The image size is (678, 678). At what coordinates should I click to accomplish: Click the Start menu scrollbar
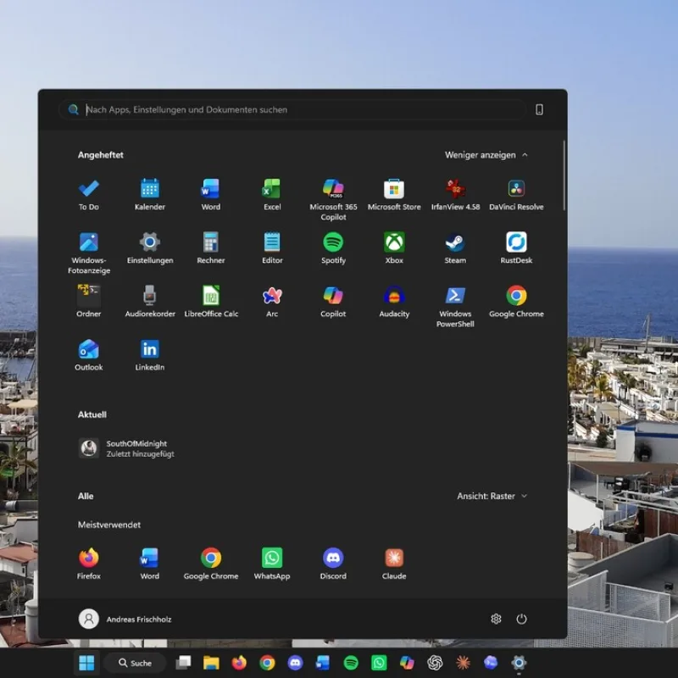pyautogui.click(x=564, y=175)
